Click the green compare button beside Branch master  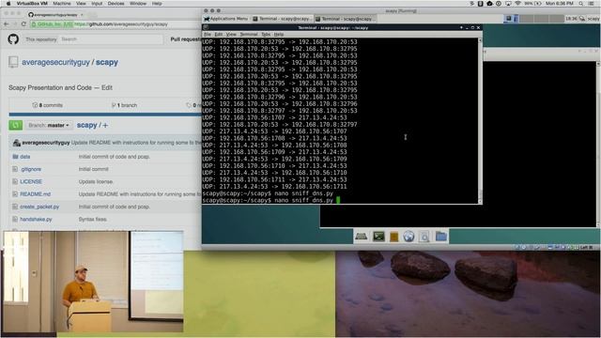click(16, 125)
